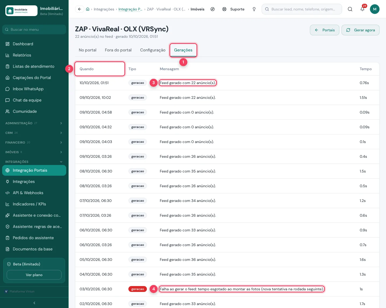The image size is (386, 308).
Task: Expand the Financeiro section
Action: pos(34,142)
